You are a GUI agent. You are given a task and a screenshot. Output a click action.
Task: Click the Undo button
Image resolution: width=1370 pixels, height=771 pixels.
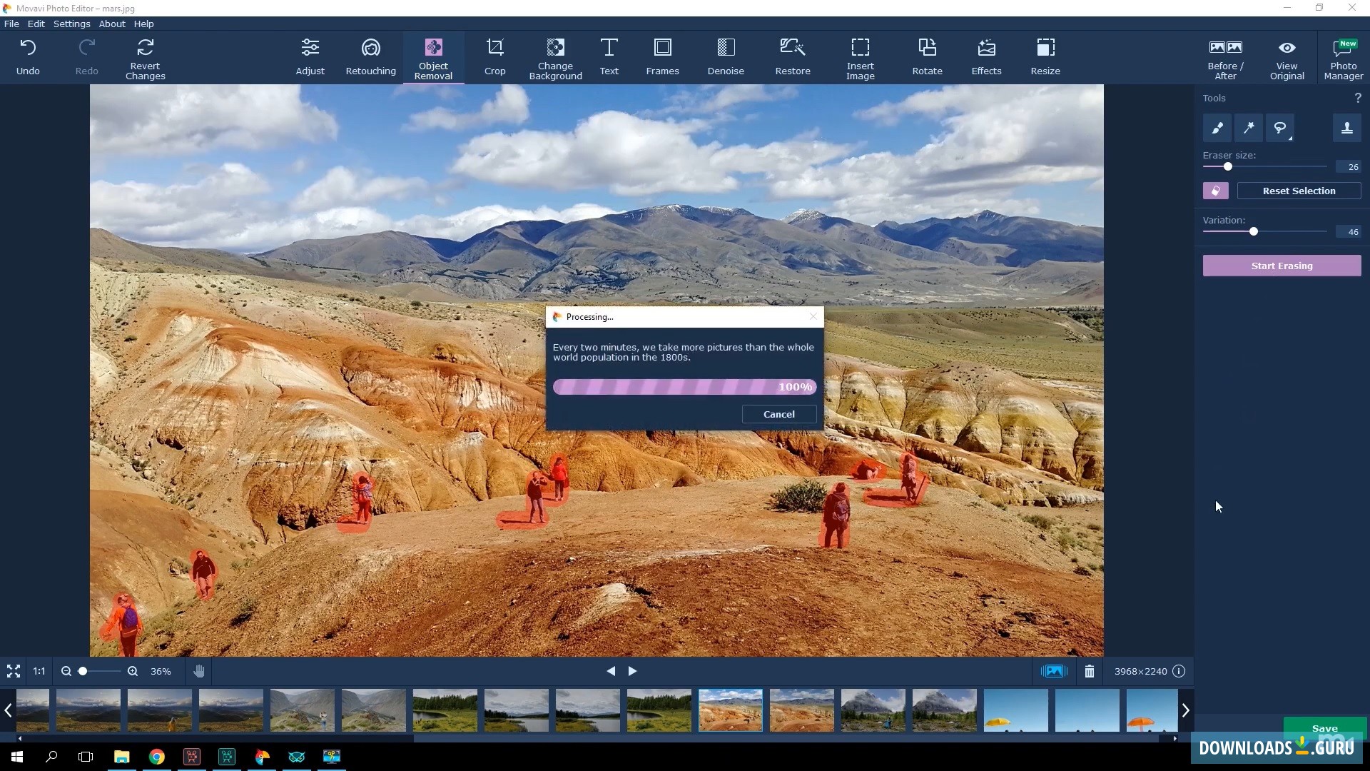[29, 56]
